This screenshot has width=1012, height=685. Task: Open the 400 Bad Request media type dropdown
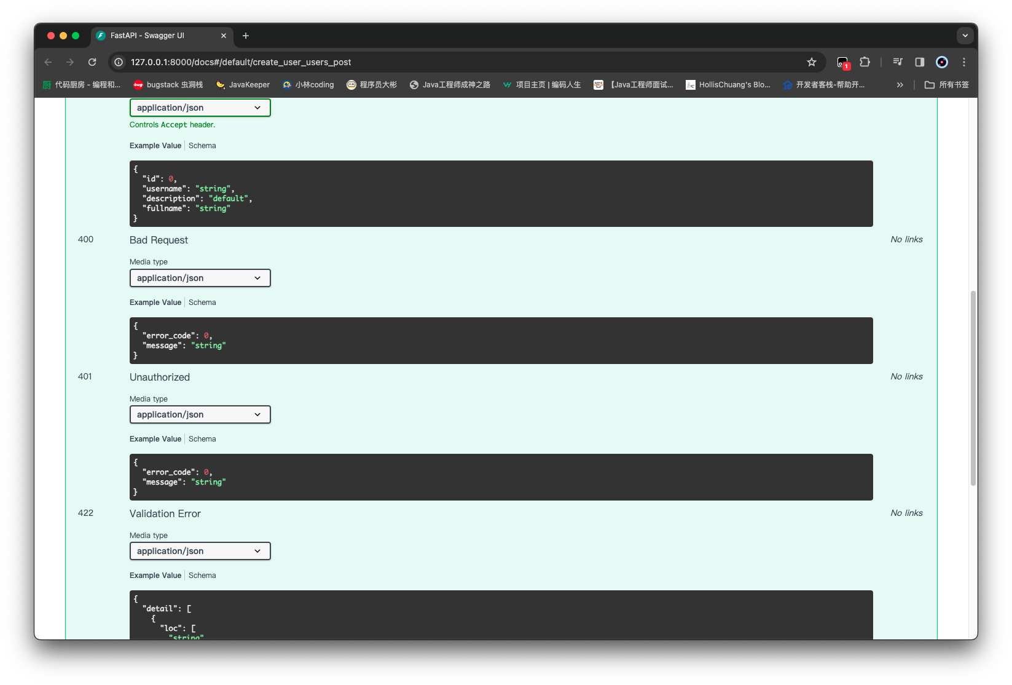[x=200, y=278]
